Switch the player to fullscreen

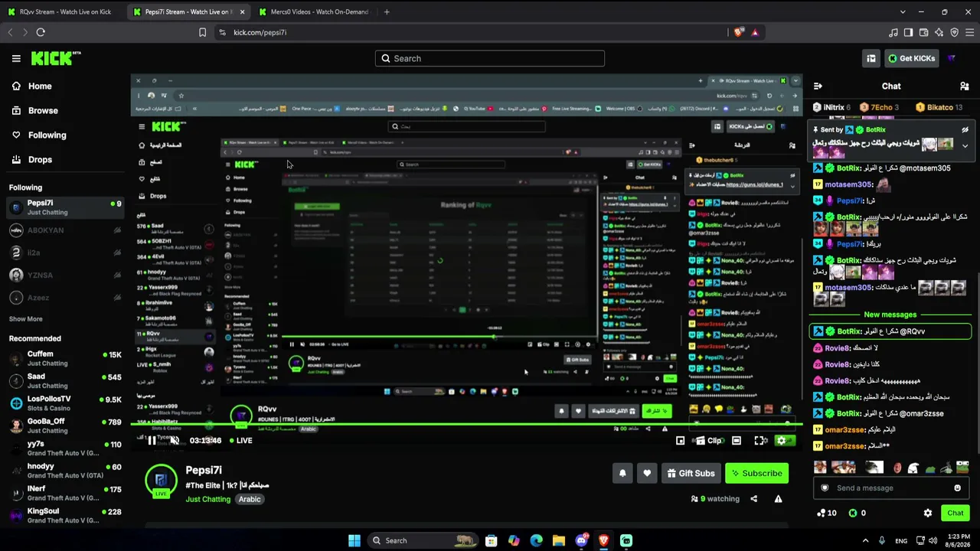tap(760, 441)
